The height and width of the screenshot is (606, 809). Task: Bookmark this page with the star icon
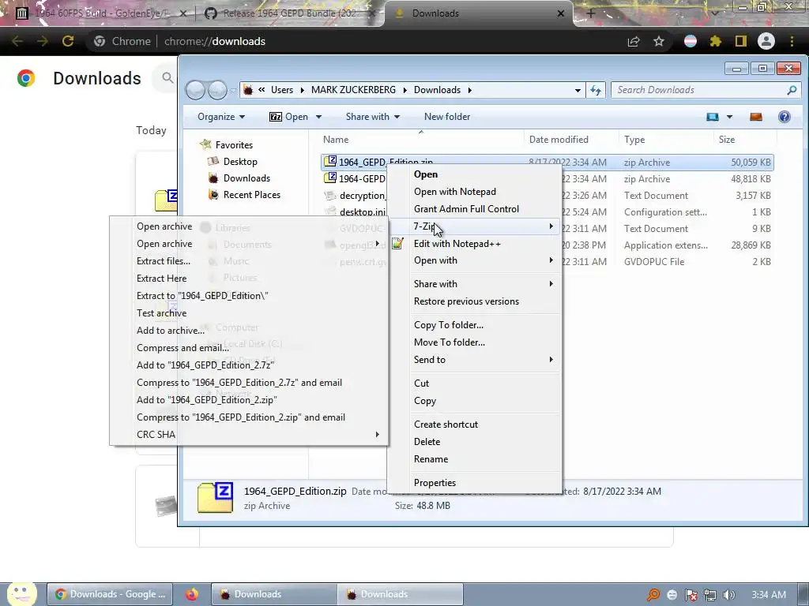tap(659, 41)
